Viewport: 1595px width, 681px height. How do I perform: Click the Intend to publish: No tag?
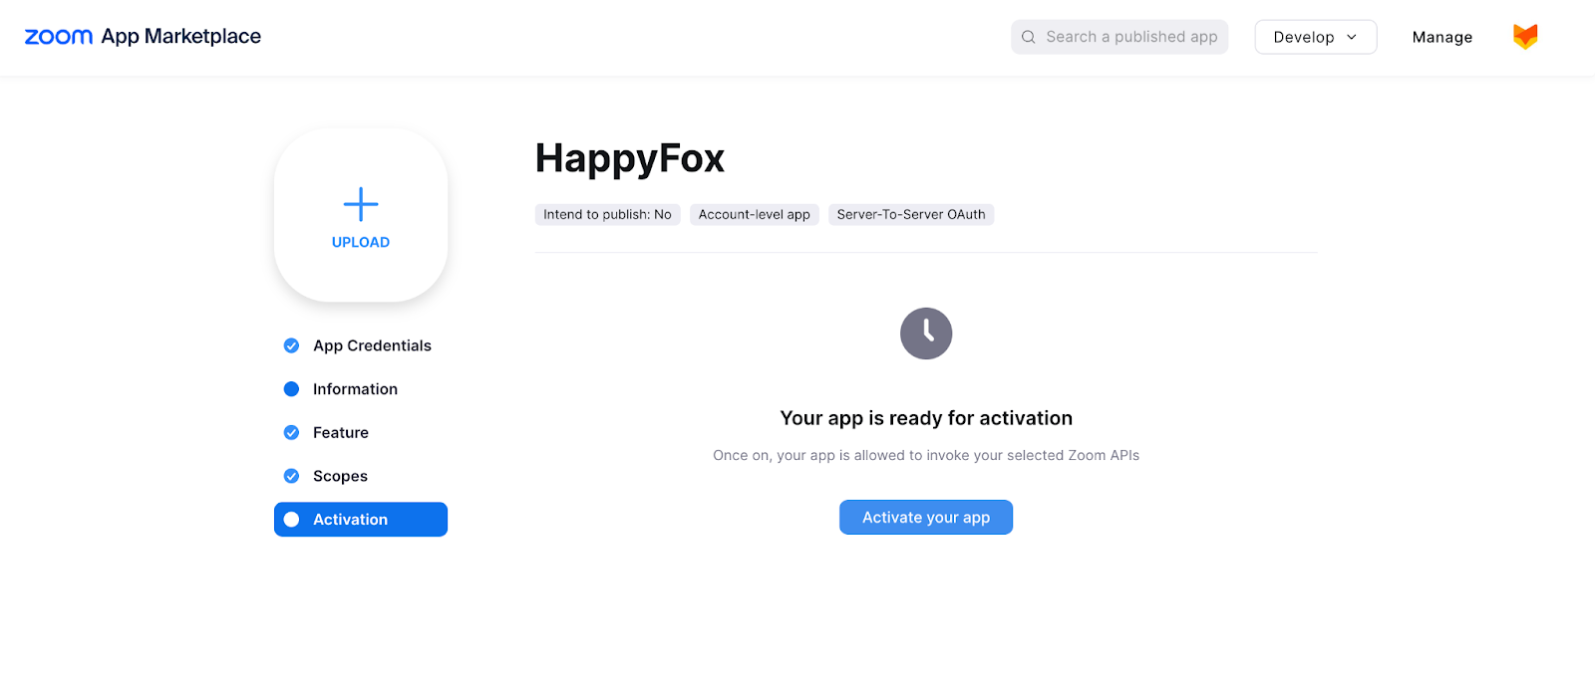pos(608,214)
